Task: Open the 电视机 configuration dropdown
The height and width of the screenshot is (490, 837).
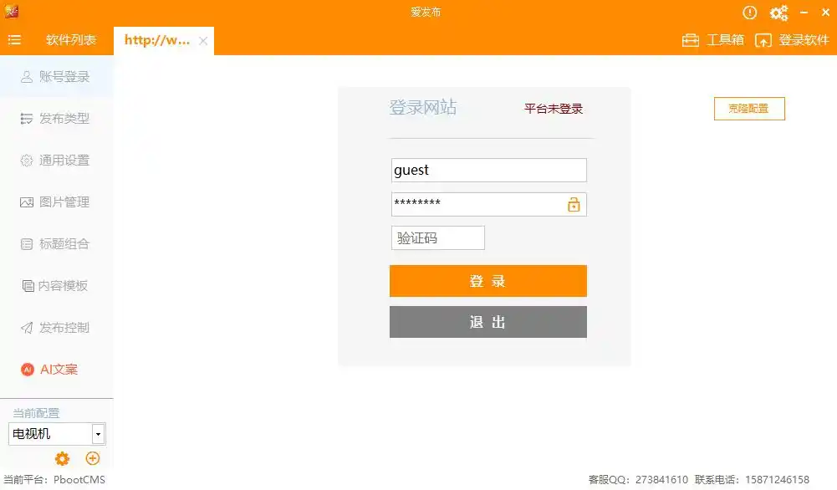Action: click(x=97, y=433)
